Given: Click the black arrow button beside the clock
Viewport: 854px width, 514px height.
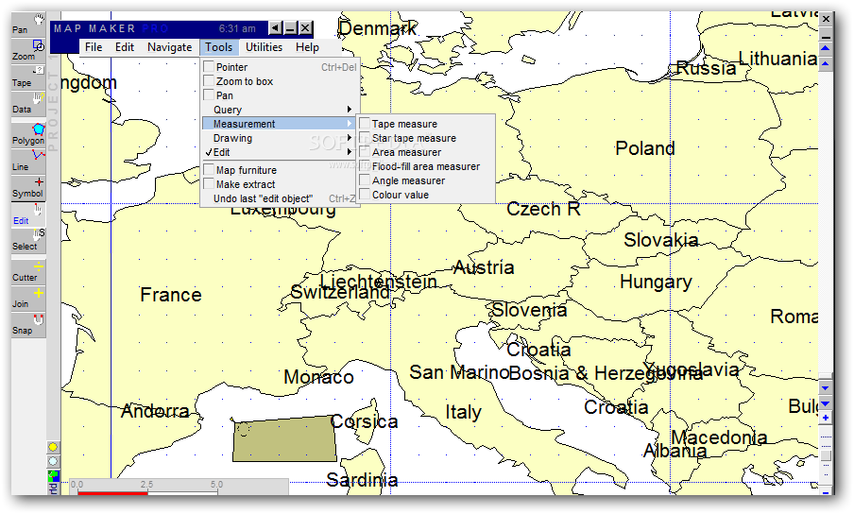Looking at the screenshot, I should (x=276, y=27).
